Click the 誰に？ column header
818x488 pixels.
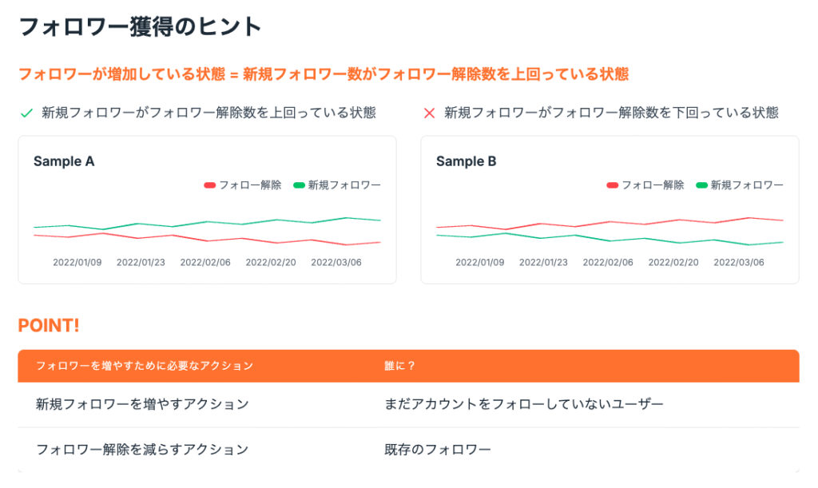pyautogui.click(x=399, y=366)
